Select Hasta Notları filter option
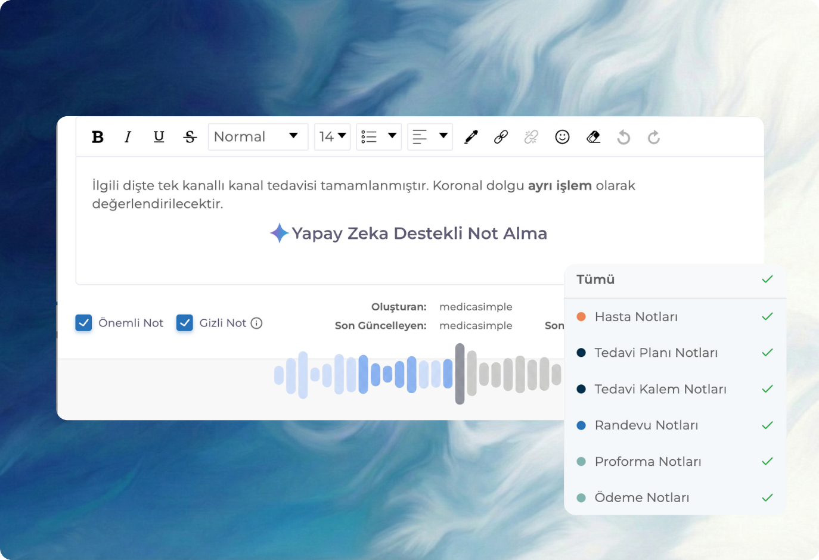The image size is (819, 560). click(x=675, y=316)
